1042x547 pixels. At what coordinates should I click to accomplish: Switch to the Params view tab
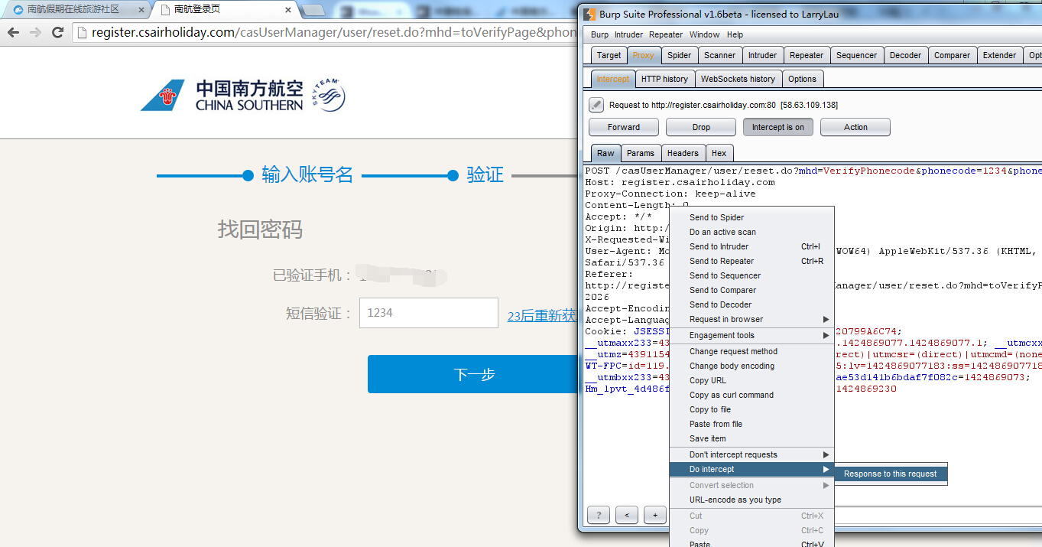pyautogui.click(x=641, y=153)
